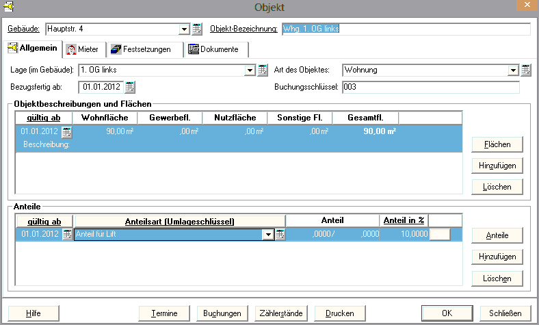Open the Anteilsart Umlageschlüssel dropdown

[267, 235]
